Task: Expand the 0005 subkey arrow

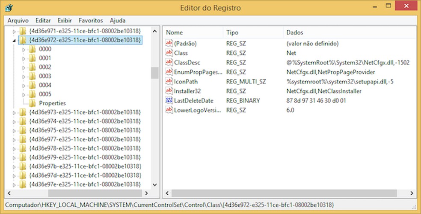Action: (24, 94)
